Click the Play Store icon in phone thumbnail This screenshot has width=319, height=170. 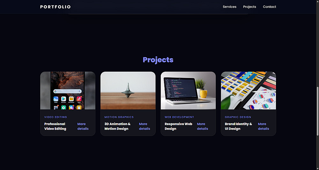pos(63,99)
